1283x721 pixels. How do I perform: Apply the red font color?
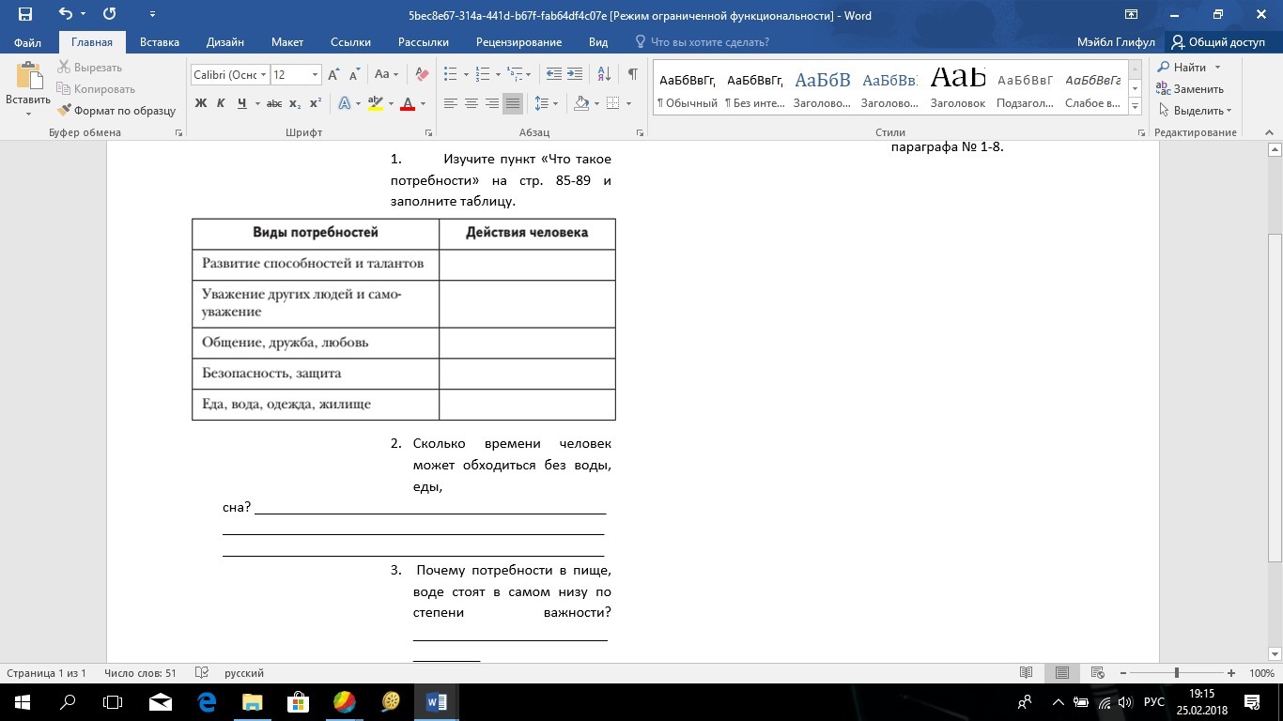(x=408, y=103)
